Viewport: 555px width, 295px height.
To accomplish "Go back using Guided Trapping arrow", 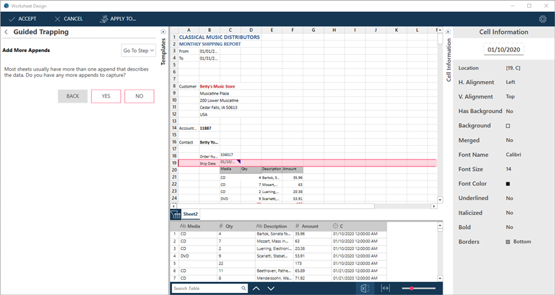I will coord(6,32).
